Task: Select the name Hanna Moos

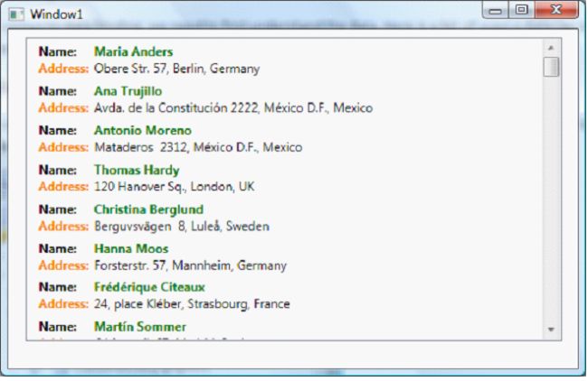Action: 131,248
